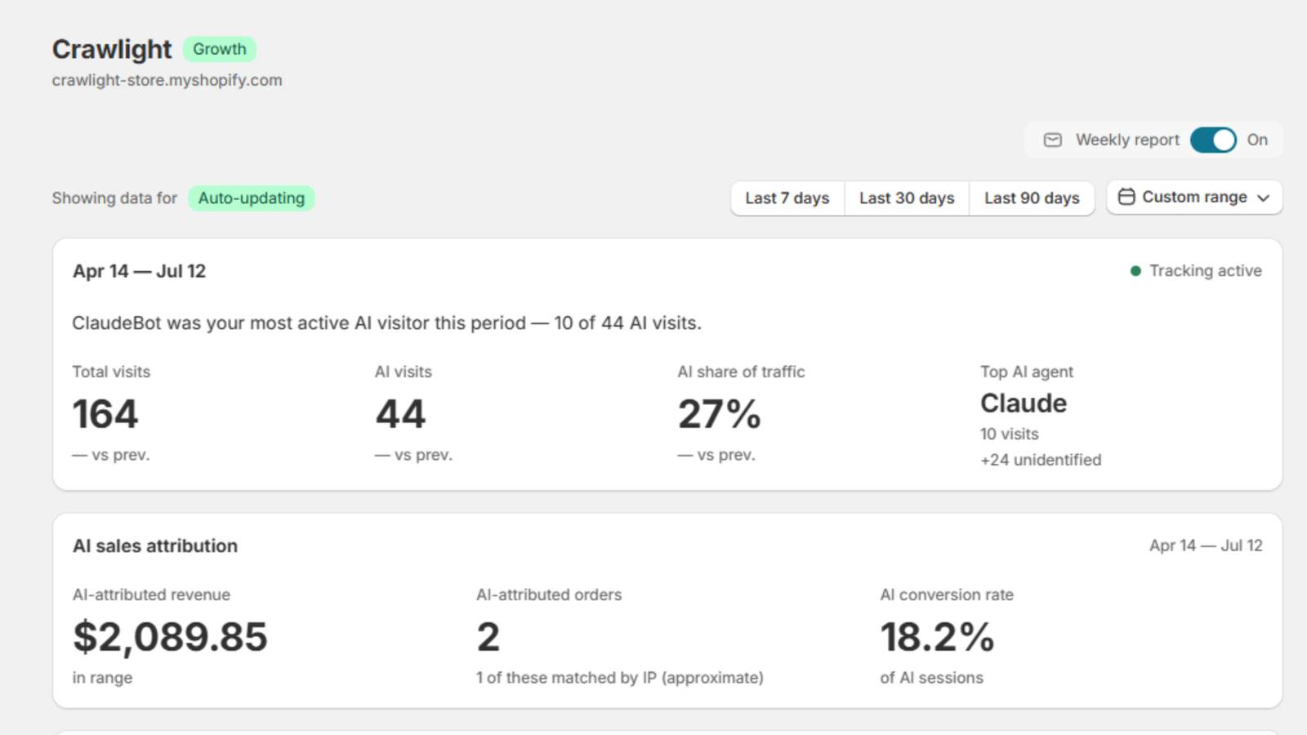Click the Crawlight app title
Screen dimensions: 1307x735
(112, 49)
